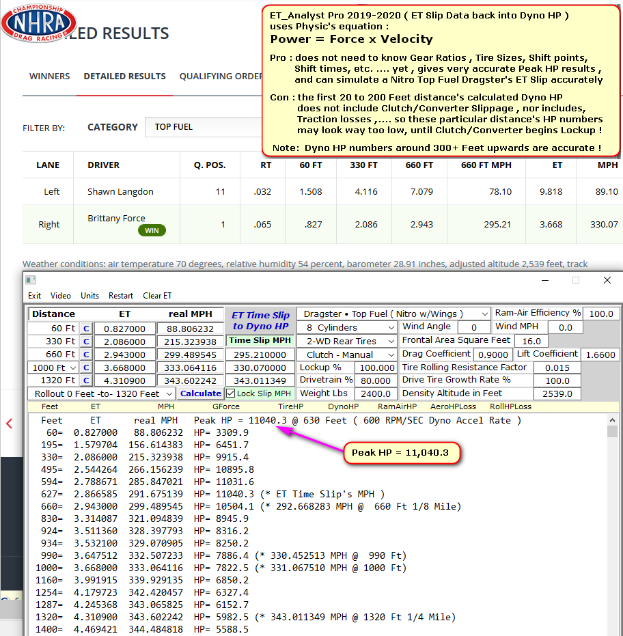Click the Weight Lbs input field

(x=375, y=394)
